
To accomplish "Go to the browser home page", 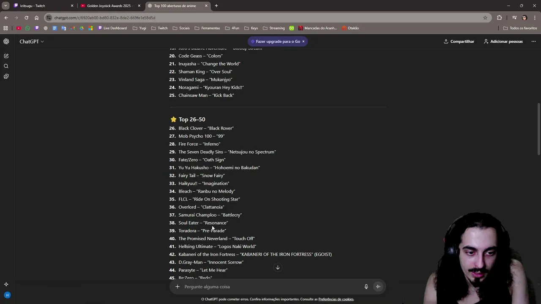I will [36, 18].
